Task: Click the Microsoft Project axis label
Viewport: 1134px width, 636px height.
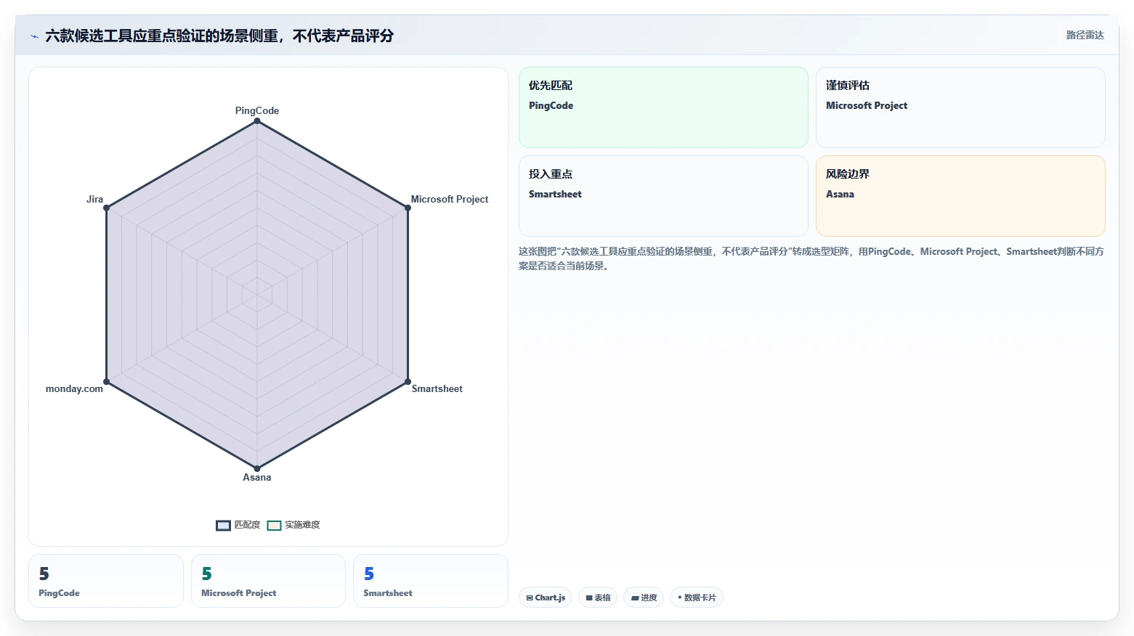Action: coord(450,199)
